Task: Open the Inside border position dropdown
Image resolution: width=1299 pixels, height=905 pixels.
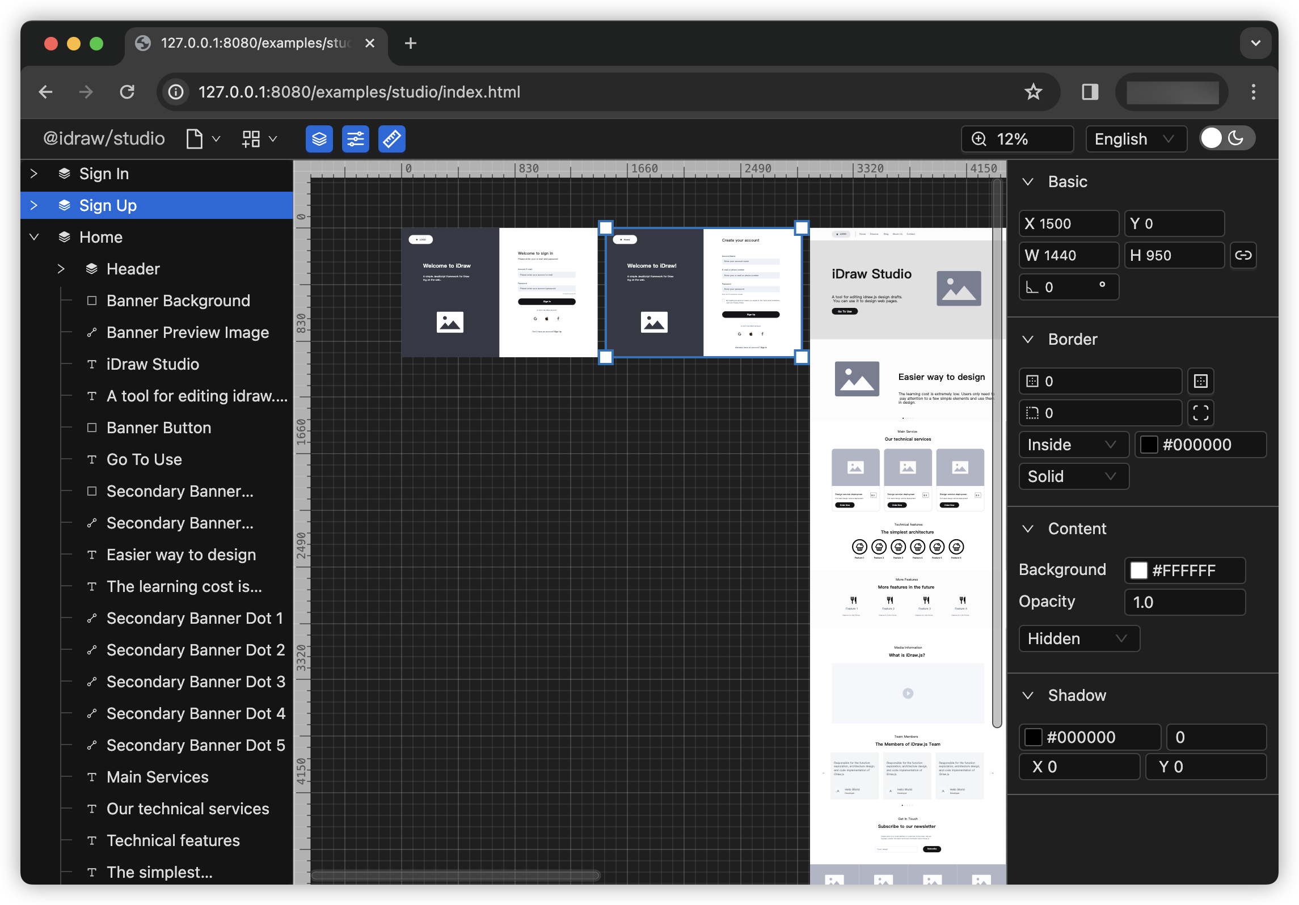Action: [x=1073, y=445]
